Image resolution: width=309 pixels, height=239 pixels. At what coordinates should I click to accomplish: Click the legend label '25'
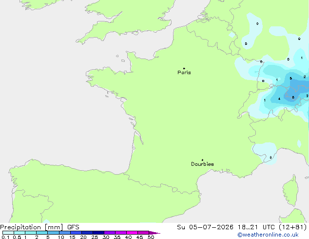coord(95,237)
